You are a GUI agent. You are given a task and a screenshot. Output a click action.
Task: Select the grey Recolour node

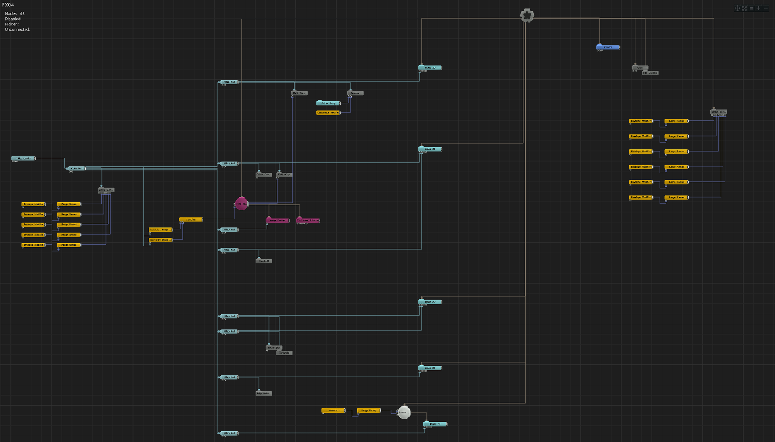pyautogui.click(x=355, y=93)
